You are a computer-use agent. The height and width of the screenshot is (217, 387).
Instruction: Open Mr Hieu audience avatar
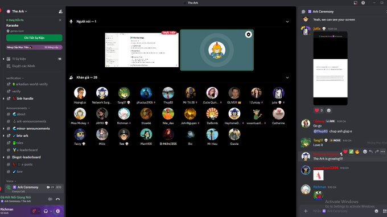coord(212,134)
